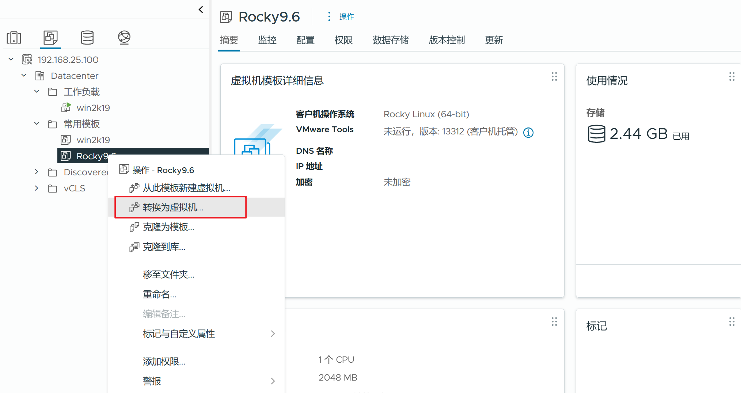
Task: Expand the Discovered folder
Action: 37,172
